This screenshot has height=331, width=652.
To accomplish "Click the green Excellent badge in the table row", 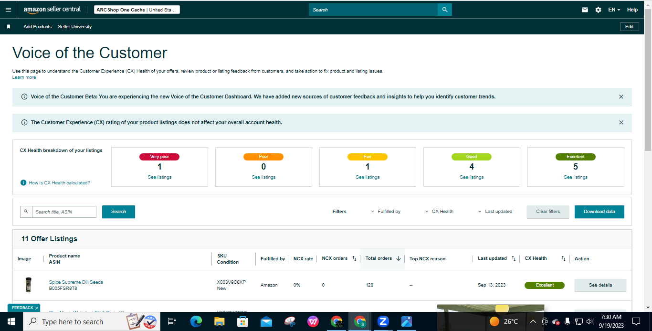I will [544, 285].
